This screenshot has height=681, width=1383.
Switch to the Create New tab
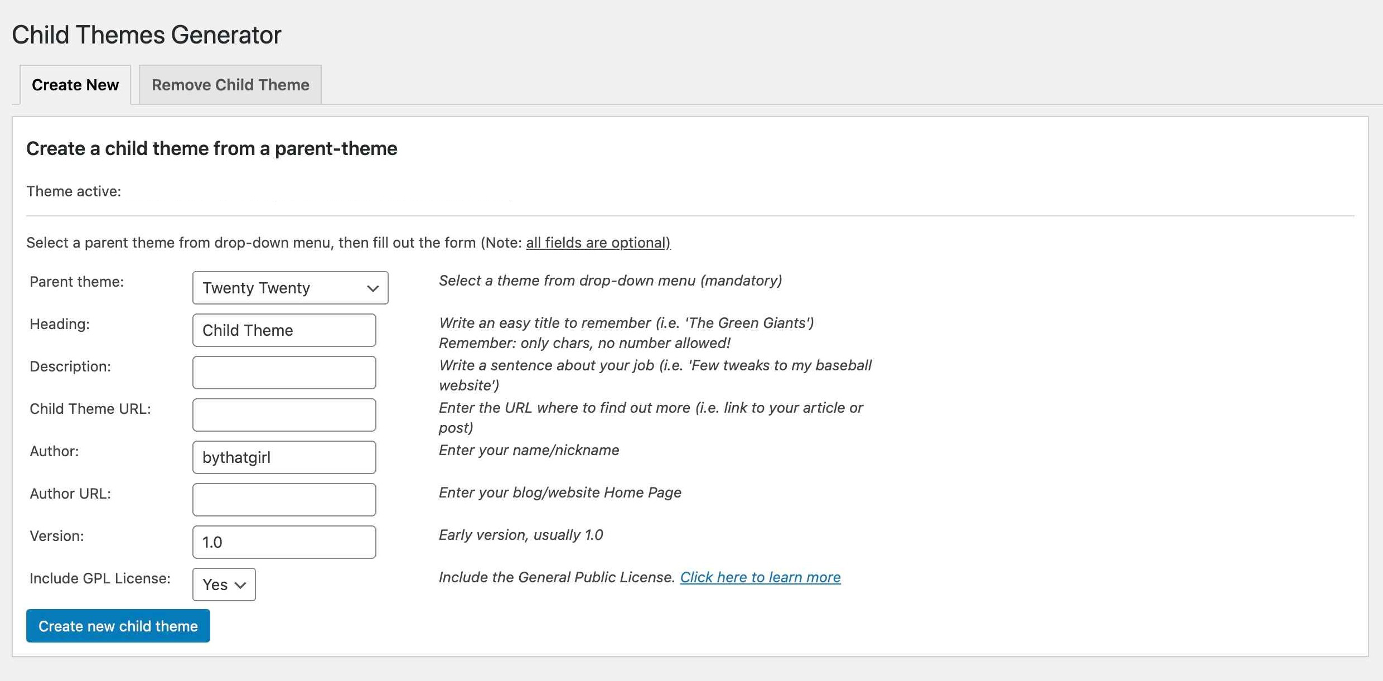pos(75,85)
